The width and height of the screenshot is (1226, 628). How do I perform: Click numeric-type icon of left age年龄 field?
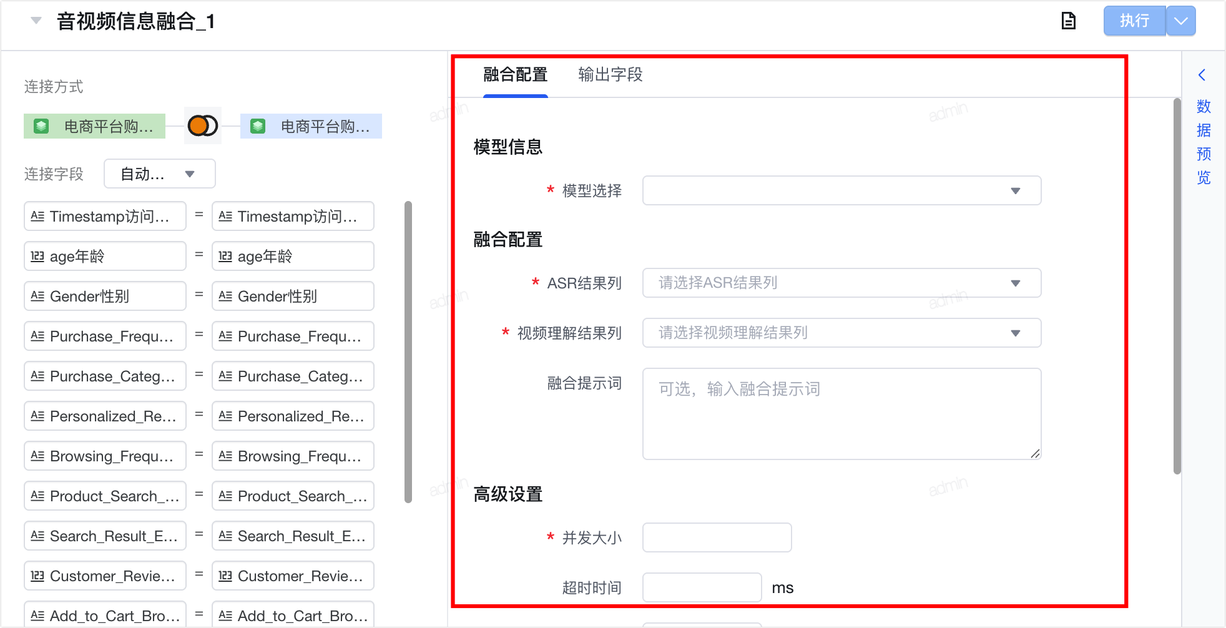point(37,256)
